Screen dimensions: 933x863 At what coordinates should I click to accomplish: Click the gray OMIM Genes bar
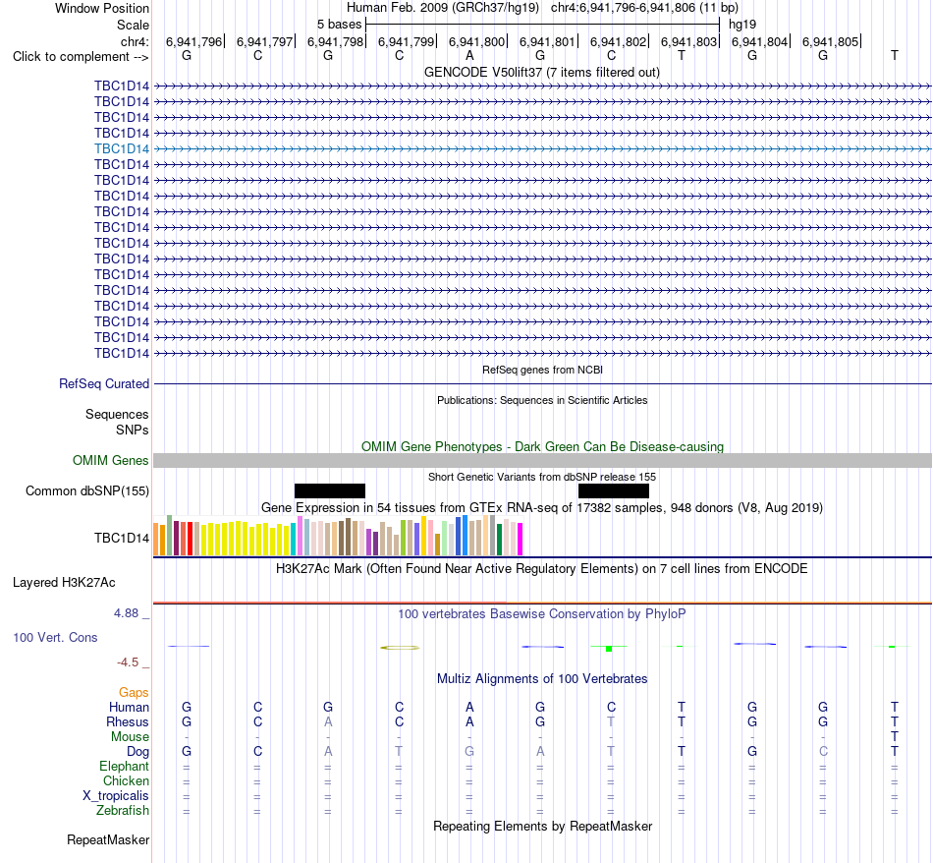(543, 460)
